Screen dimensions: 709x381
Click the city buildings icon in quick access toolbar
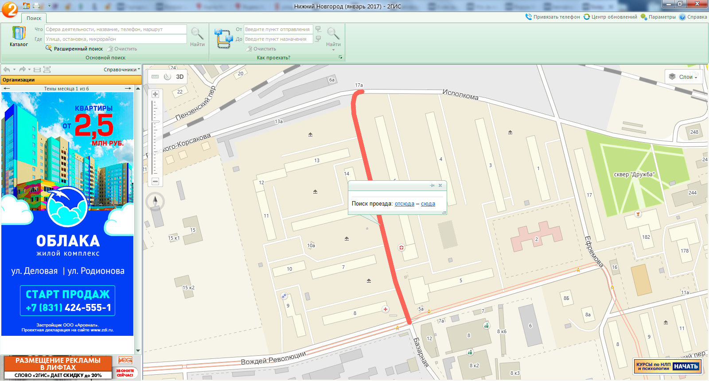click(26, 6)
